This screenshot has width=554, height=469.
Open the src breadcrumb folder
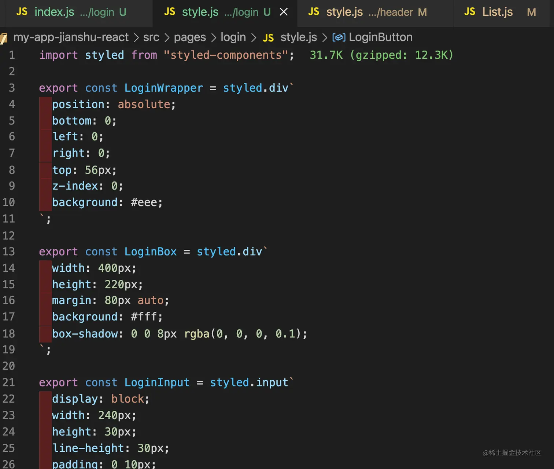pos(151,37)
